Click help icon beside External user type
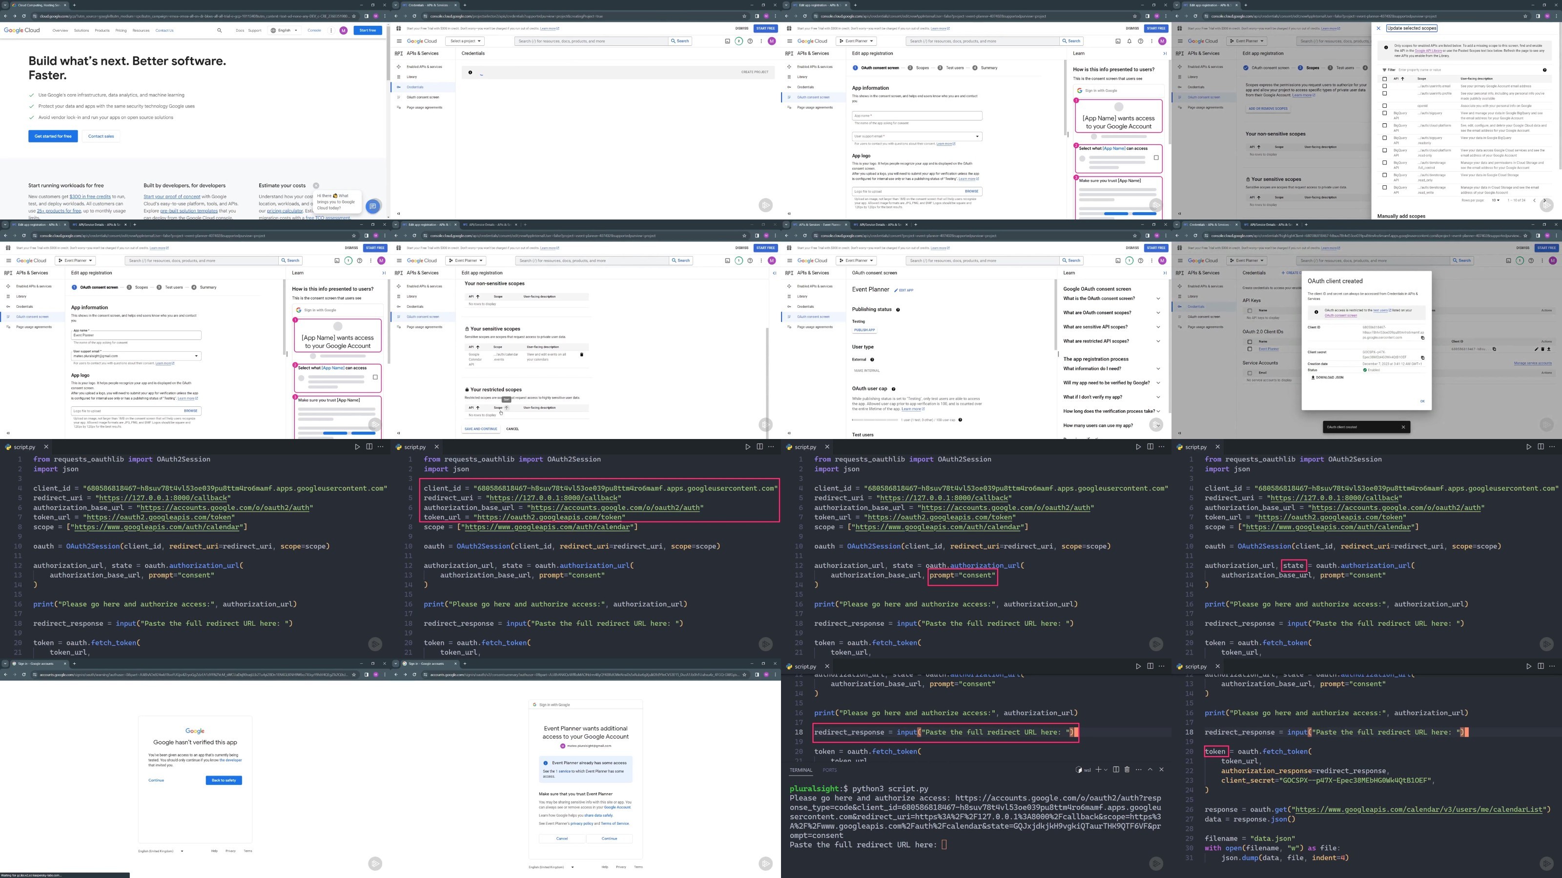 click(872, 359)
